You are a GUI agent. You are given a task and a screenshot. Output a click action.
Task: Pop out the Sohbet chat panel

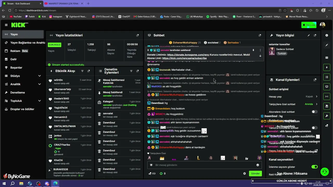click(260, 35)
